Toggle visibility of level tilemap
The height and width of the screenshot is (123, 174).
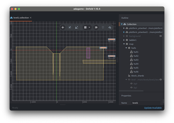coord(161,79)
